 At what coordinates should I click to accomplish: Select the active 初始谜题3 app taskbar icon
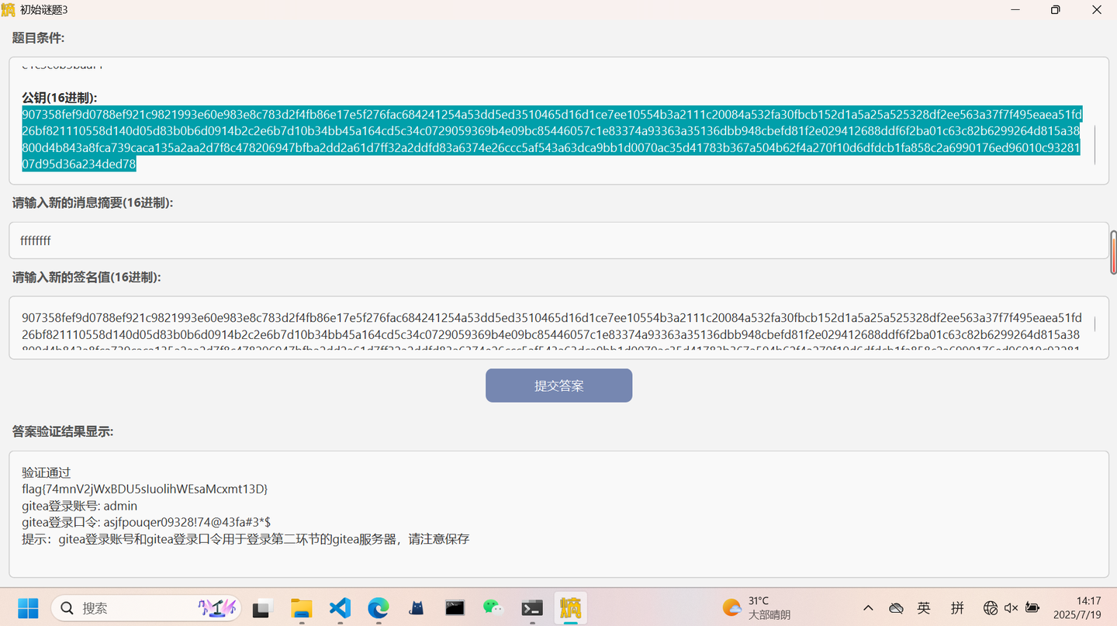tap(571, 608)
